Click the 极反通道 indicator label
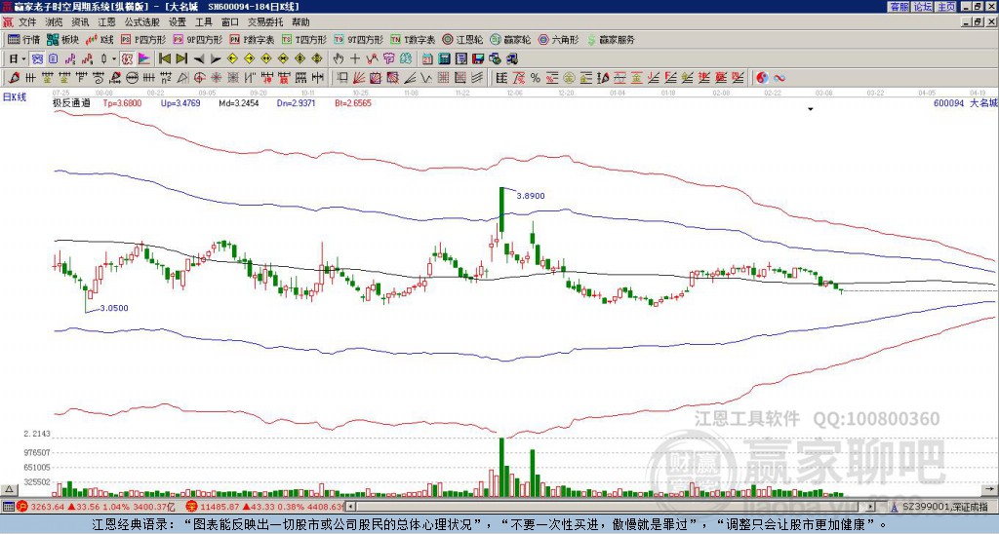The image size is (999, 534). pyautogui.click(x=71, y=103)
